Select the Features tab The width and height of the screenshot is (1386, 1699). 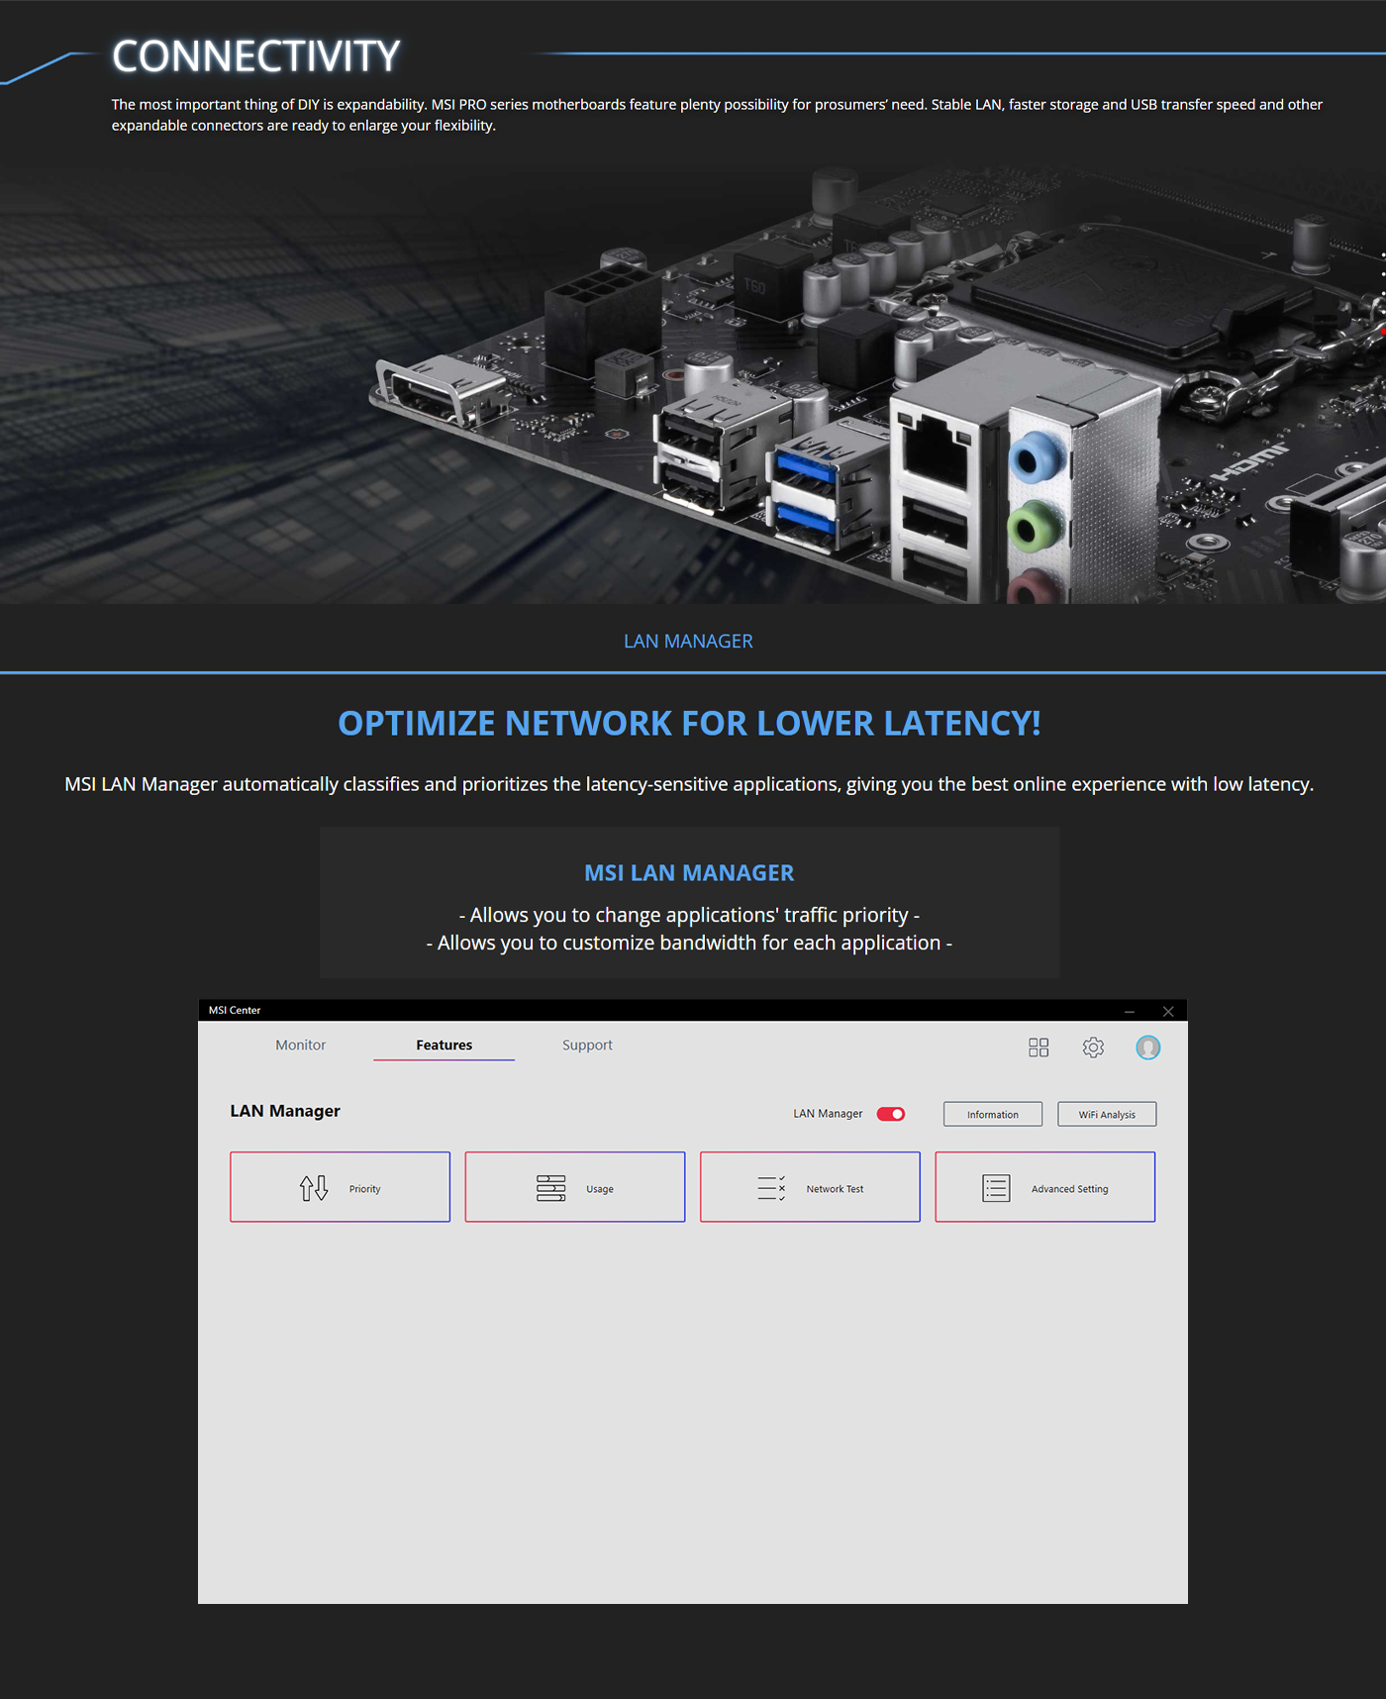pyautogui.click(x=445, y=1045)
